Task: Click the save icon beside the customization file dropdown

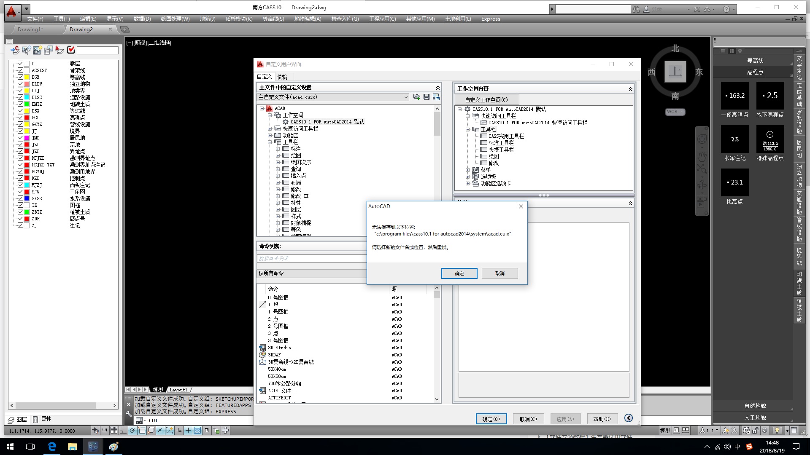Action: pyautogui.click(x=427, y=97)
